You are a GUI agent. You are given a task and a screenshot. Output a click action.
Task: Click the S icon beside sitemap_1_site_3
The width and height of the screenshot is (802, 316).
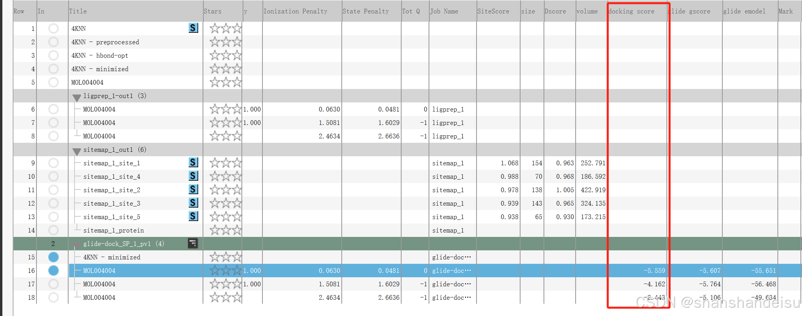(x=193, y=203)
